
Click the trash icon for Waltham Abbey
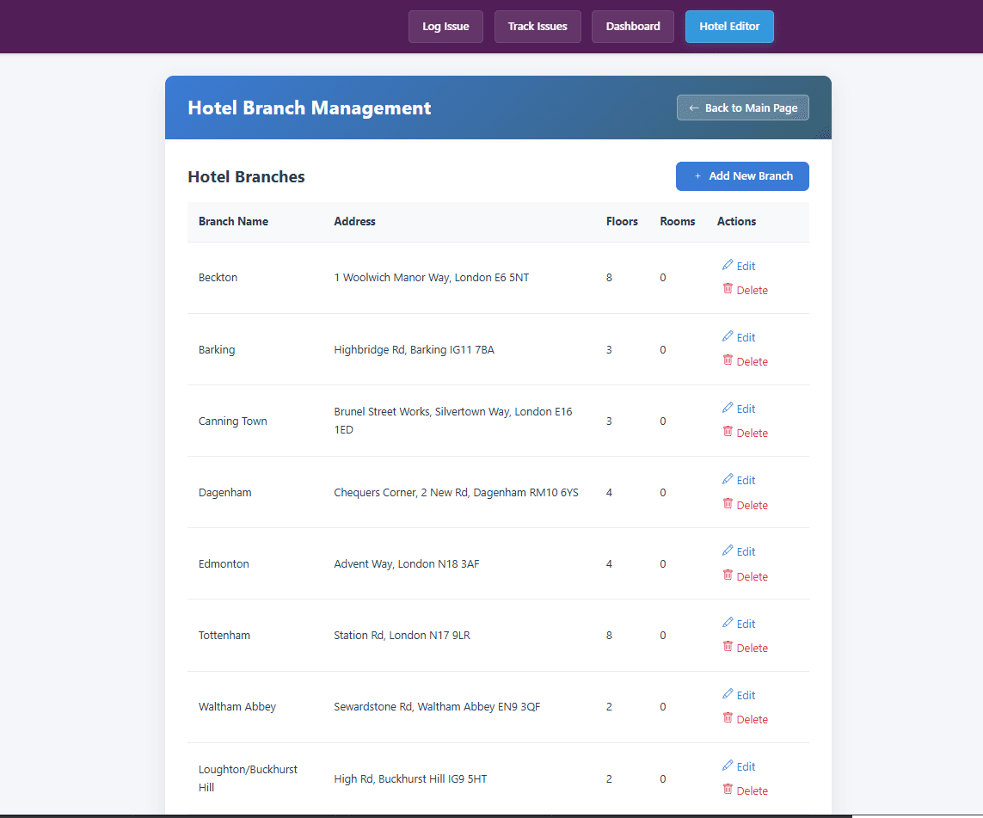click(727, 718)
